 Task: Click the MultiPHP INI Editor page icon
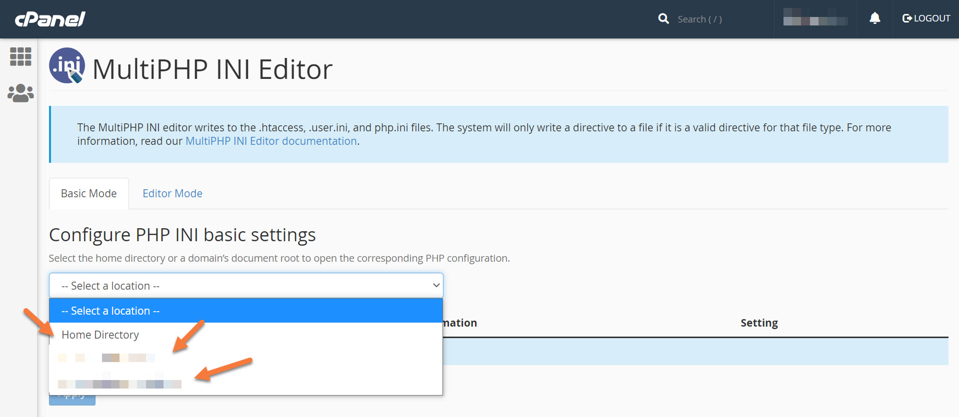(67, 65)
